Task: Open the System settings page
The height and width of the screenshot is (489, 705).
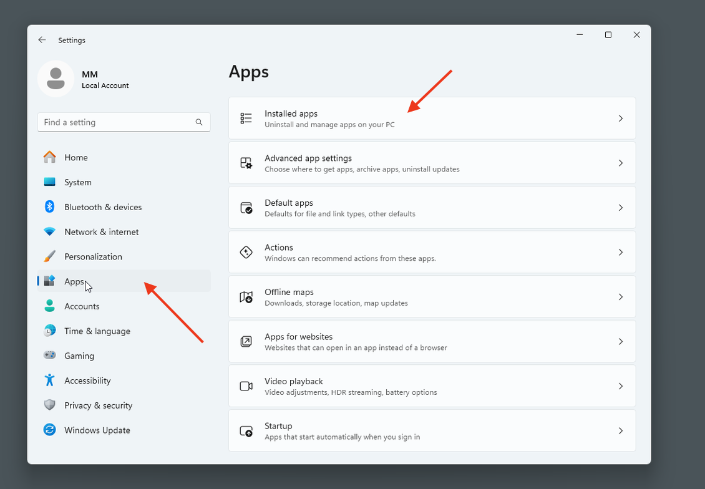Action: point(124,182)
